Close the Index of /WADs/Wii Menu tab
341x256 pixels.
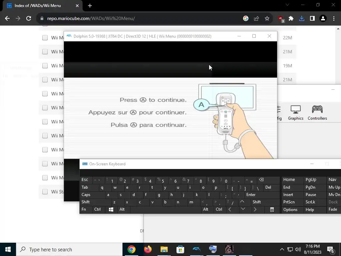tap(77, 6)
